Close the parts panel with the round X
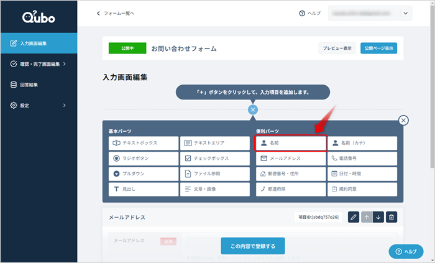This screenshot has width=435, height=263. pyautogui.click(x=403, y=121)
